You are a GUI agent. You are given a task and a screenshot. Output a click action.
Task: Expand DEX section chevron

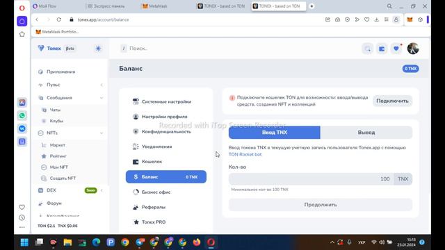pyautogui.click(x=102, y=190)
